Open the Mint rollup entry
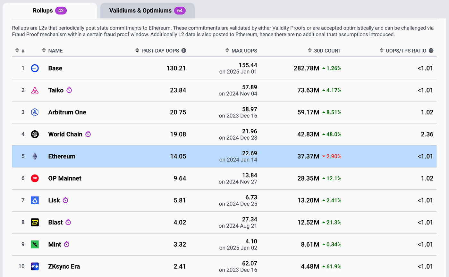 pos(55,244)
